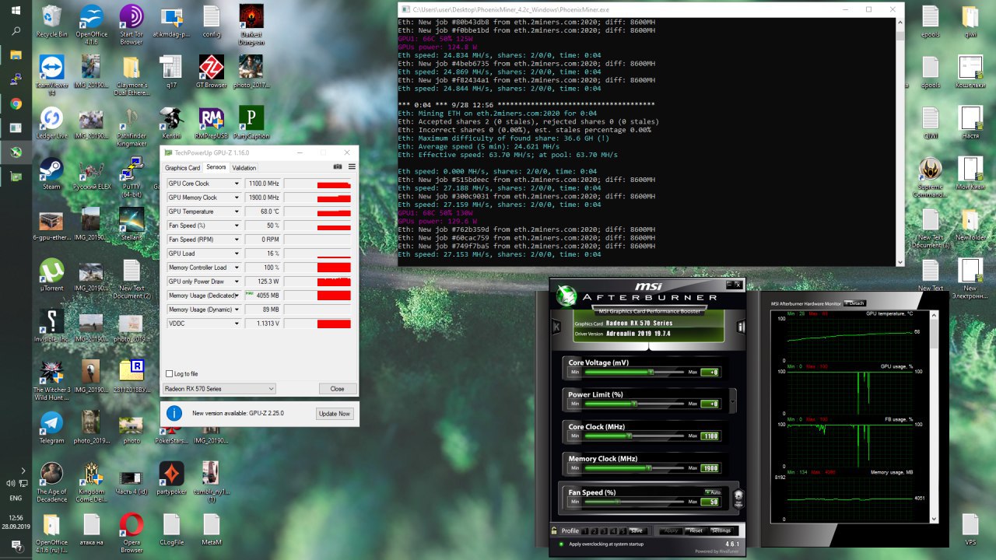
Task: Click the Afterburner Apply button
Action: pyautogui.click(x=669, y=531)
